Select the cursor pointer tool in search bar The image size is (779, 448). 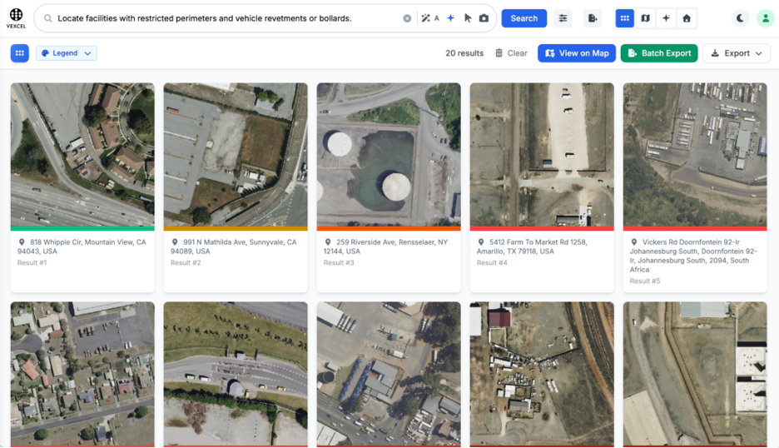point(468,17)
